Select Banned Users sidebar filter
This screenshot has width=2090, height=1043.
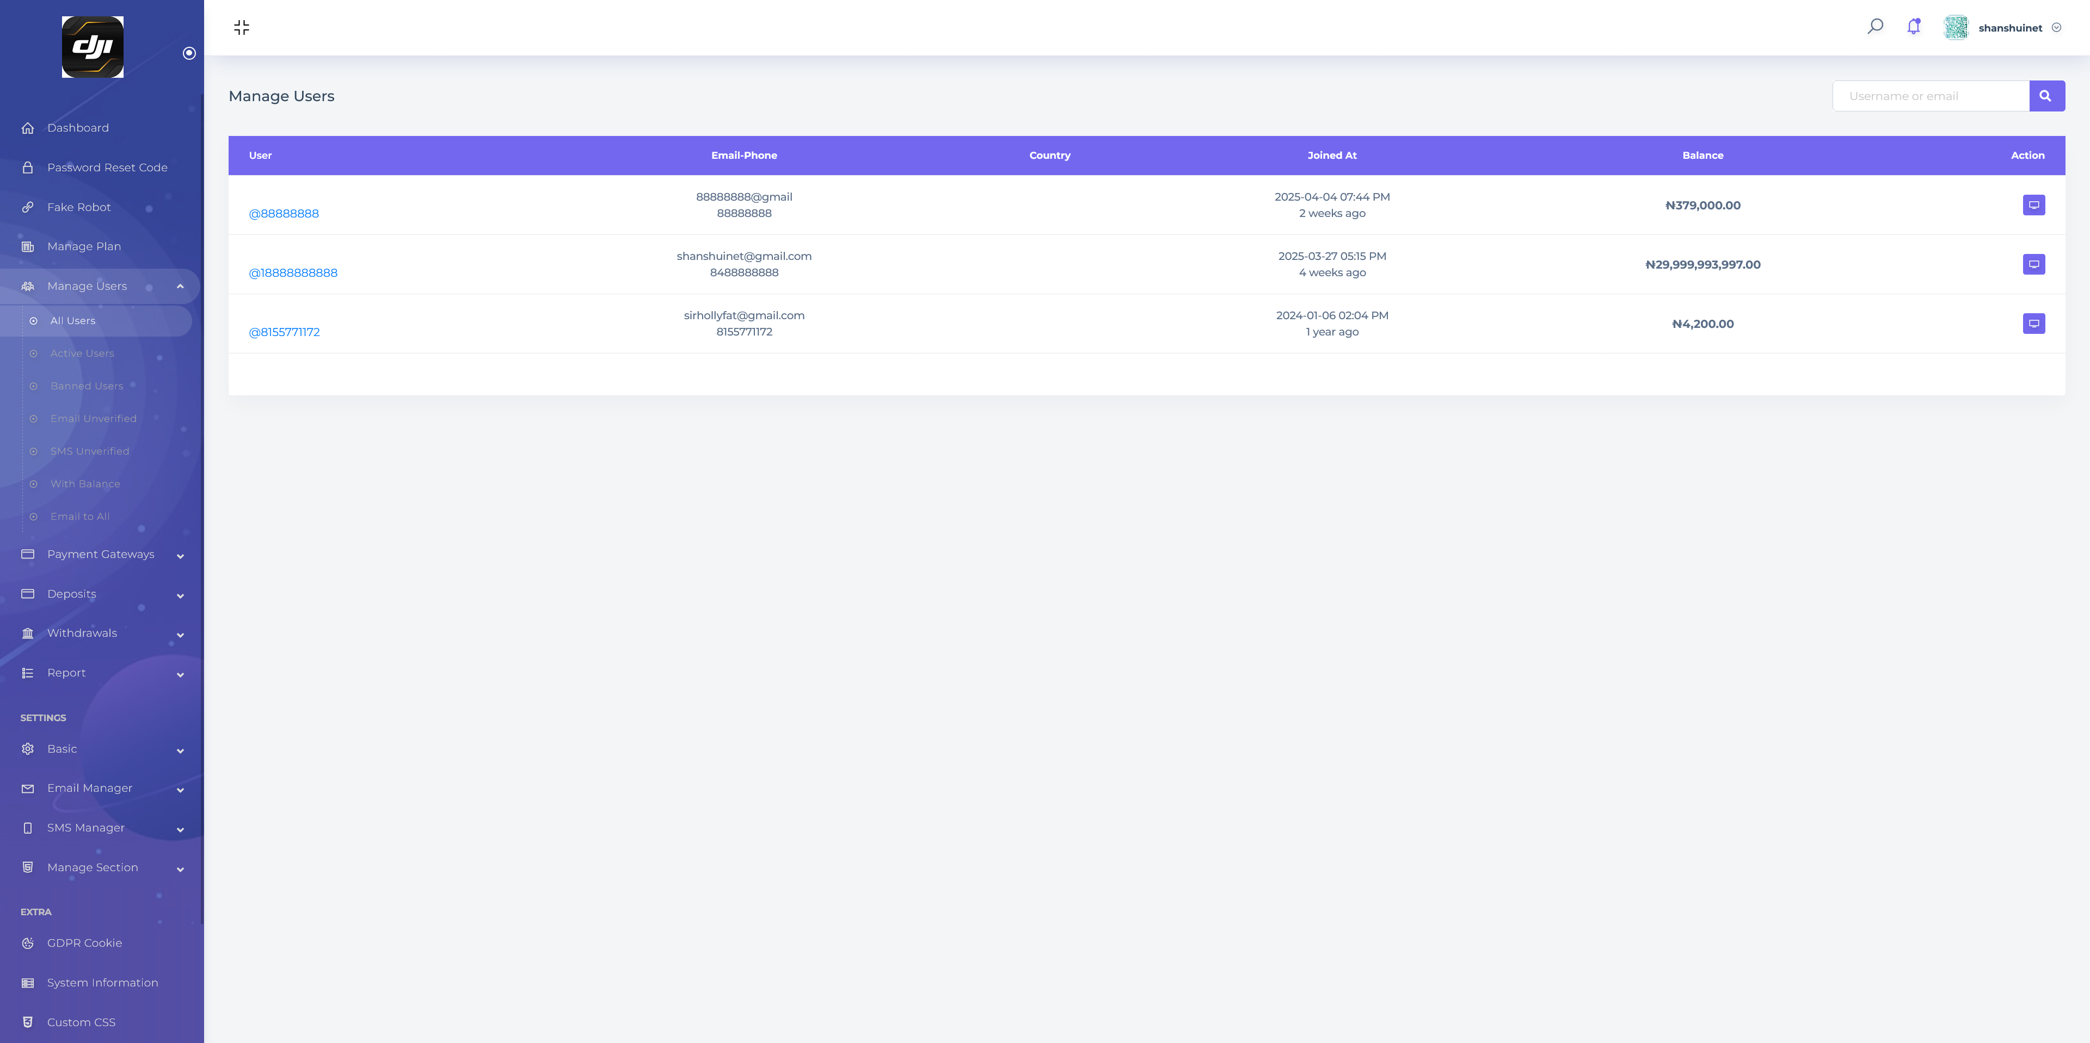click(87, 386)
